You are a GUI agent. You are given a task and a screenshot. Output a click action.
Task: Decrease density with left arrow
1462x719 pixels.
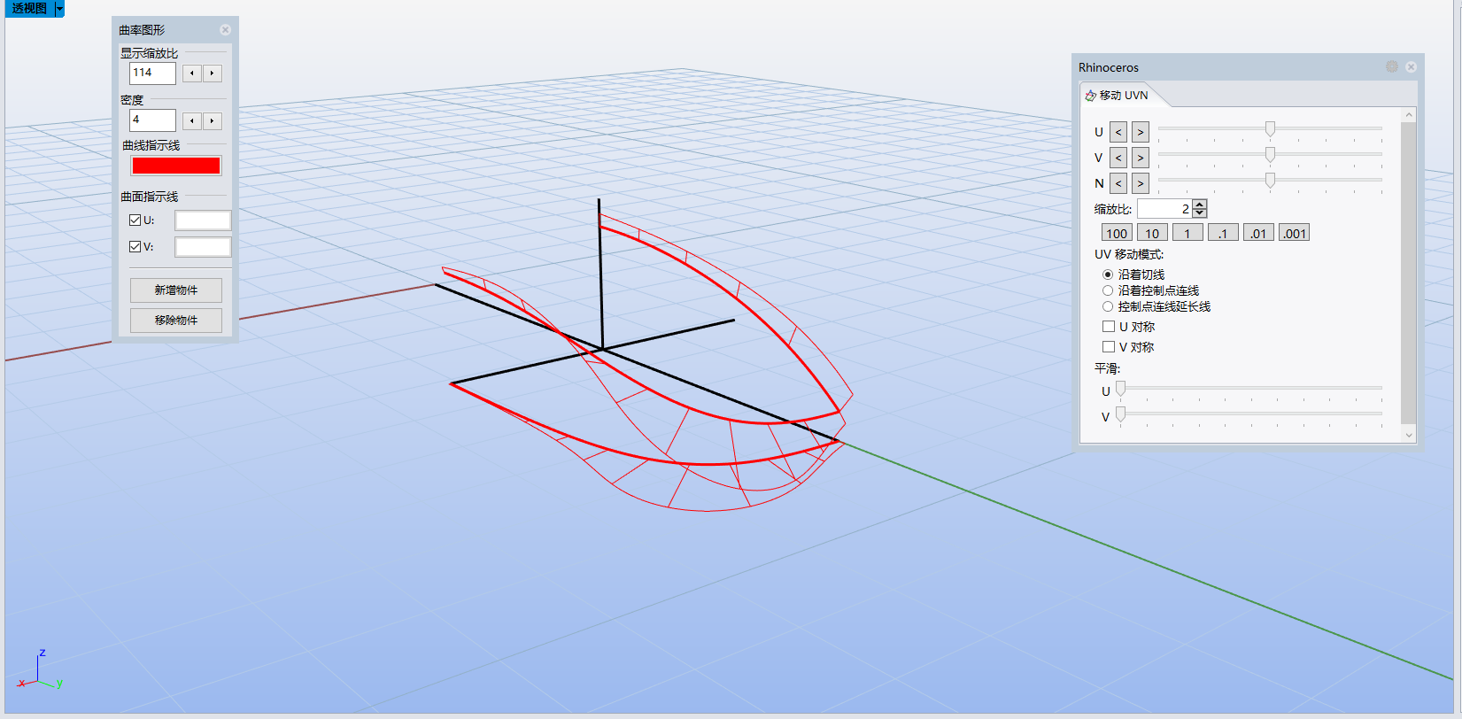click(192, 120)
